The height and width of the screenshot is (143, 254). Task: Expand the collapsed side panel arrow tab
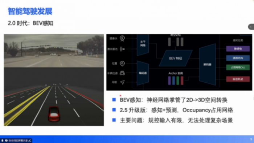[251, 27]
